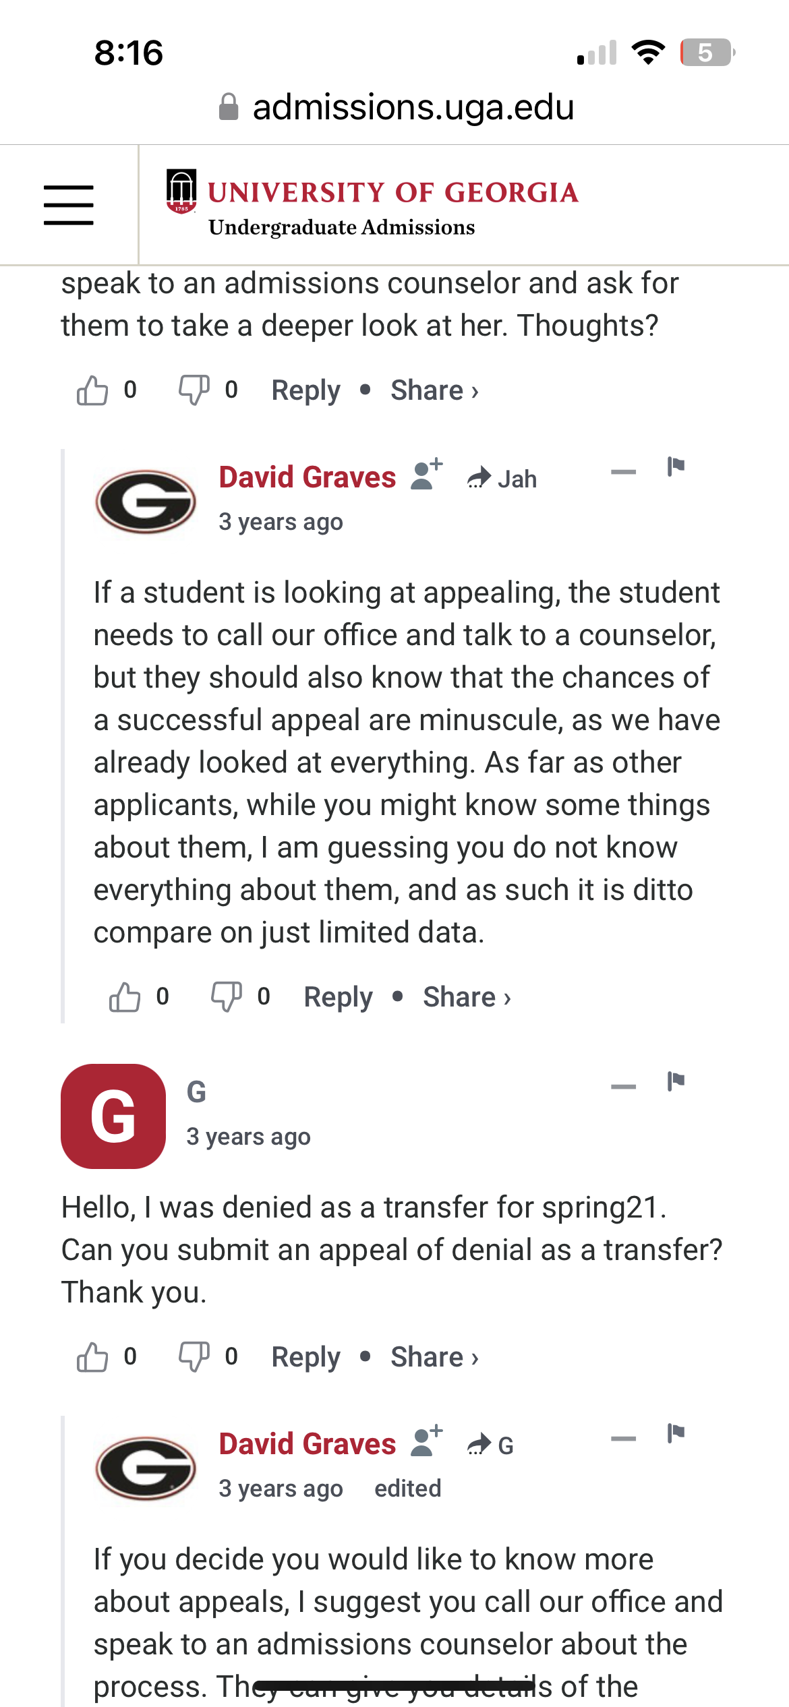Like David Graves' comment about appealing

pos(125,997)
